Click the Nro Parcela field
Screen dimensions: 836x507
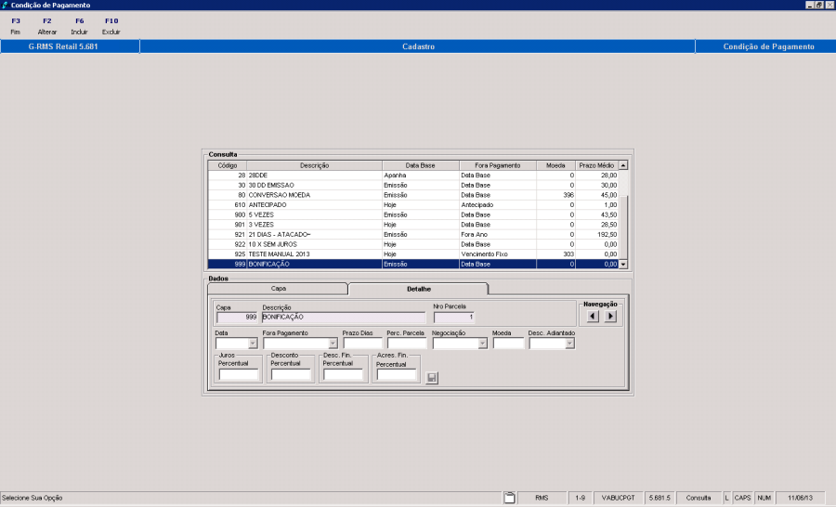[453, 318]
